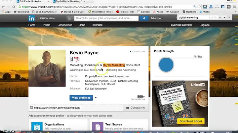This screenshot has width=238, height=133.
Task: Open the Bookmarks folder
Action: point(21,12)
